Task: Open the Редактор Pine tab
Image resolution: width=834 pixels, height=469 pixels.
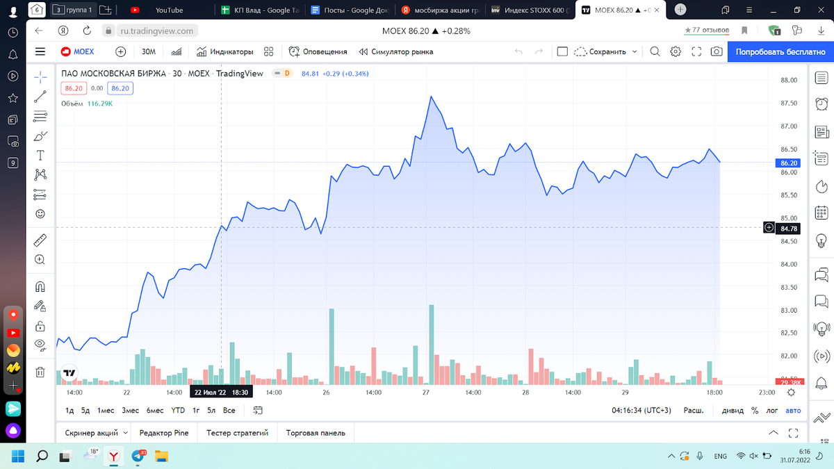Action: 164,433
